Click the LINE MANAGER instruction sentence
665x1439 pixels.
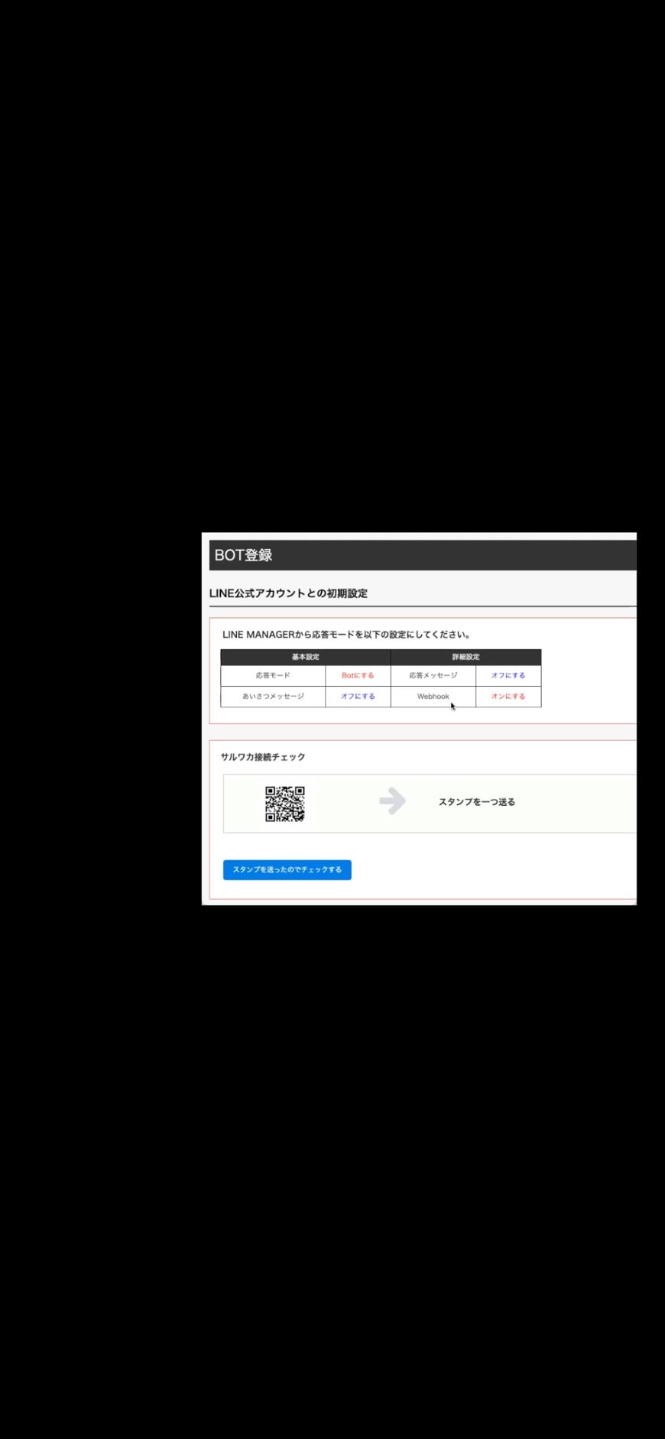(347, 635)
